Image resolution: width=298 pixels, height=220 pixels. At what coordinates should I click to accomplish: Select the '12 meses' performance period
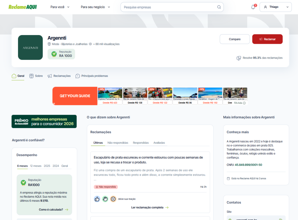(36, 166)
